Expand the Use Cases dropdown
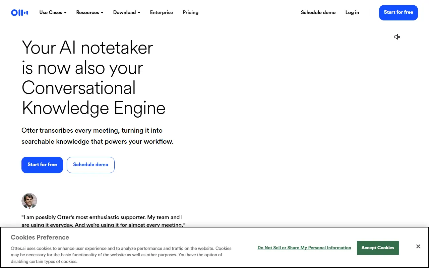This screenshot has height=268, width=429. pyautogui.click(x=53, y=12)
